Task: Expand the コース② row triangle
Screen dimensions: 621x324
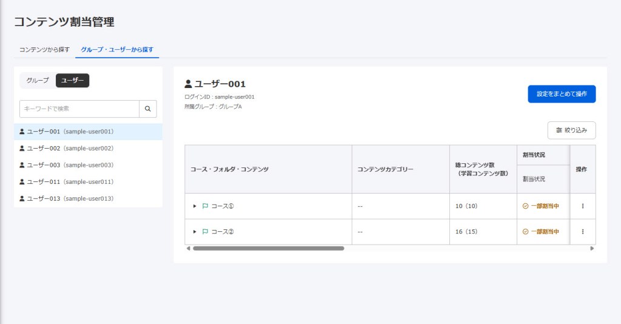Action: point(195,232)
